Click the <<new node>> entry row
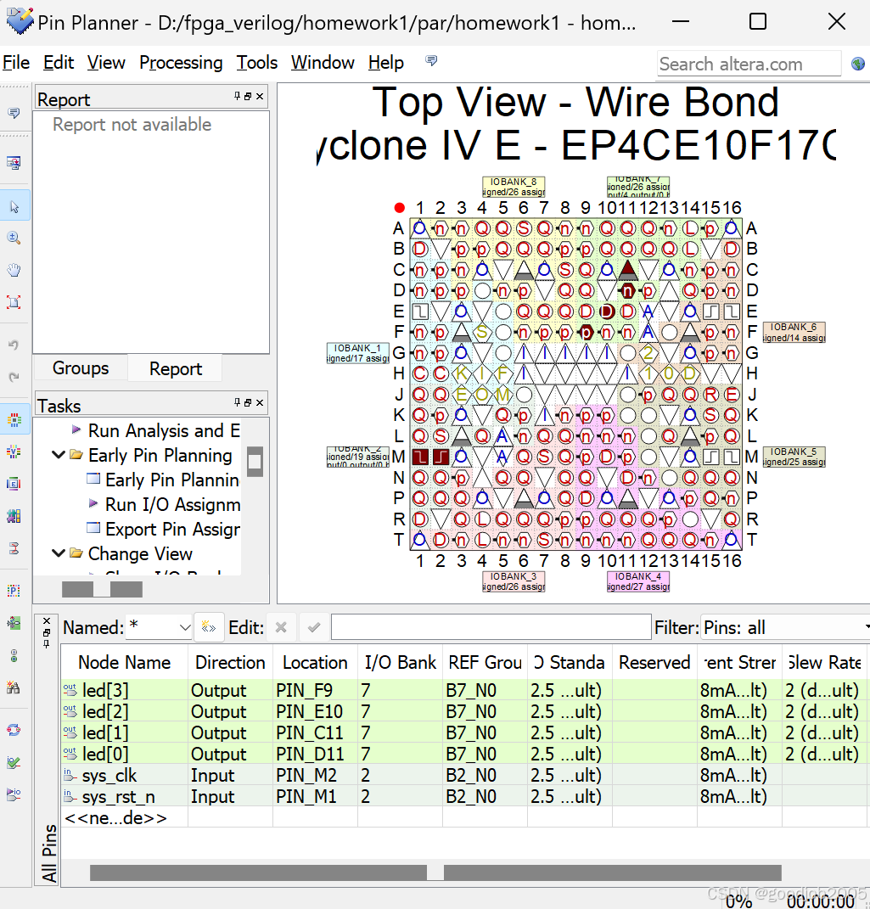The width and height of the screenshot is (870, 909). [x=116, y=817]
